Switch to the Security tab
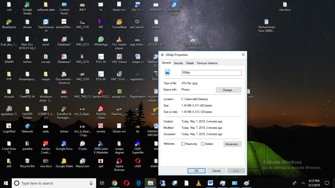 [x=178, y=63]
